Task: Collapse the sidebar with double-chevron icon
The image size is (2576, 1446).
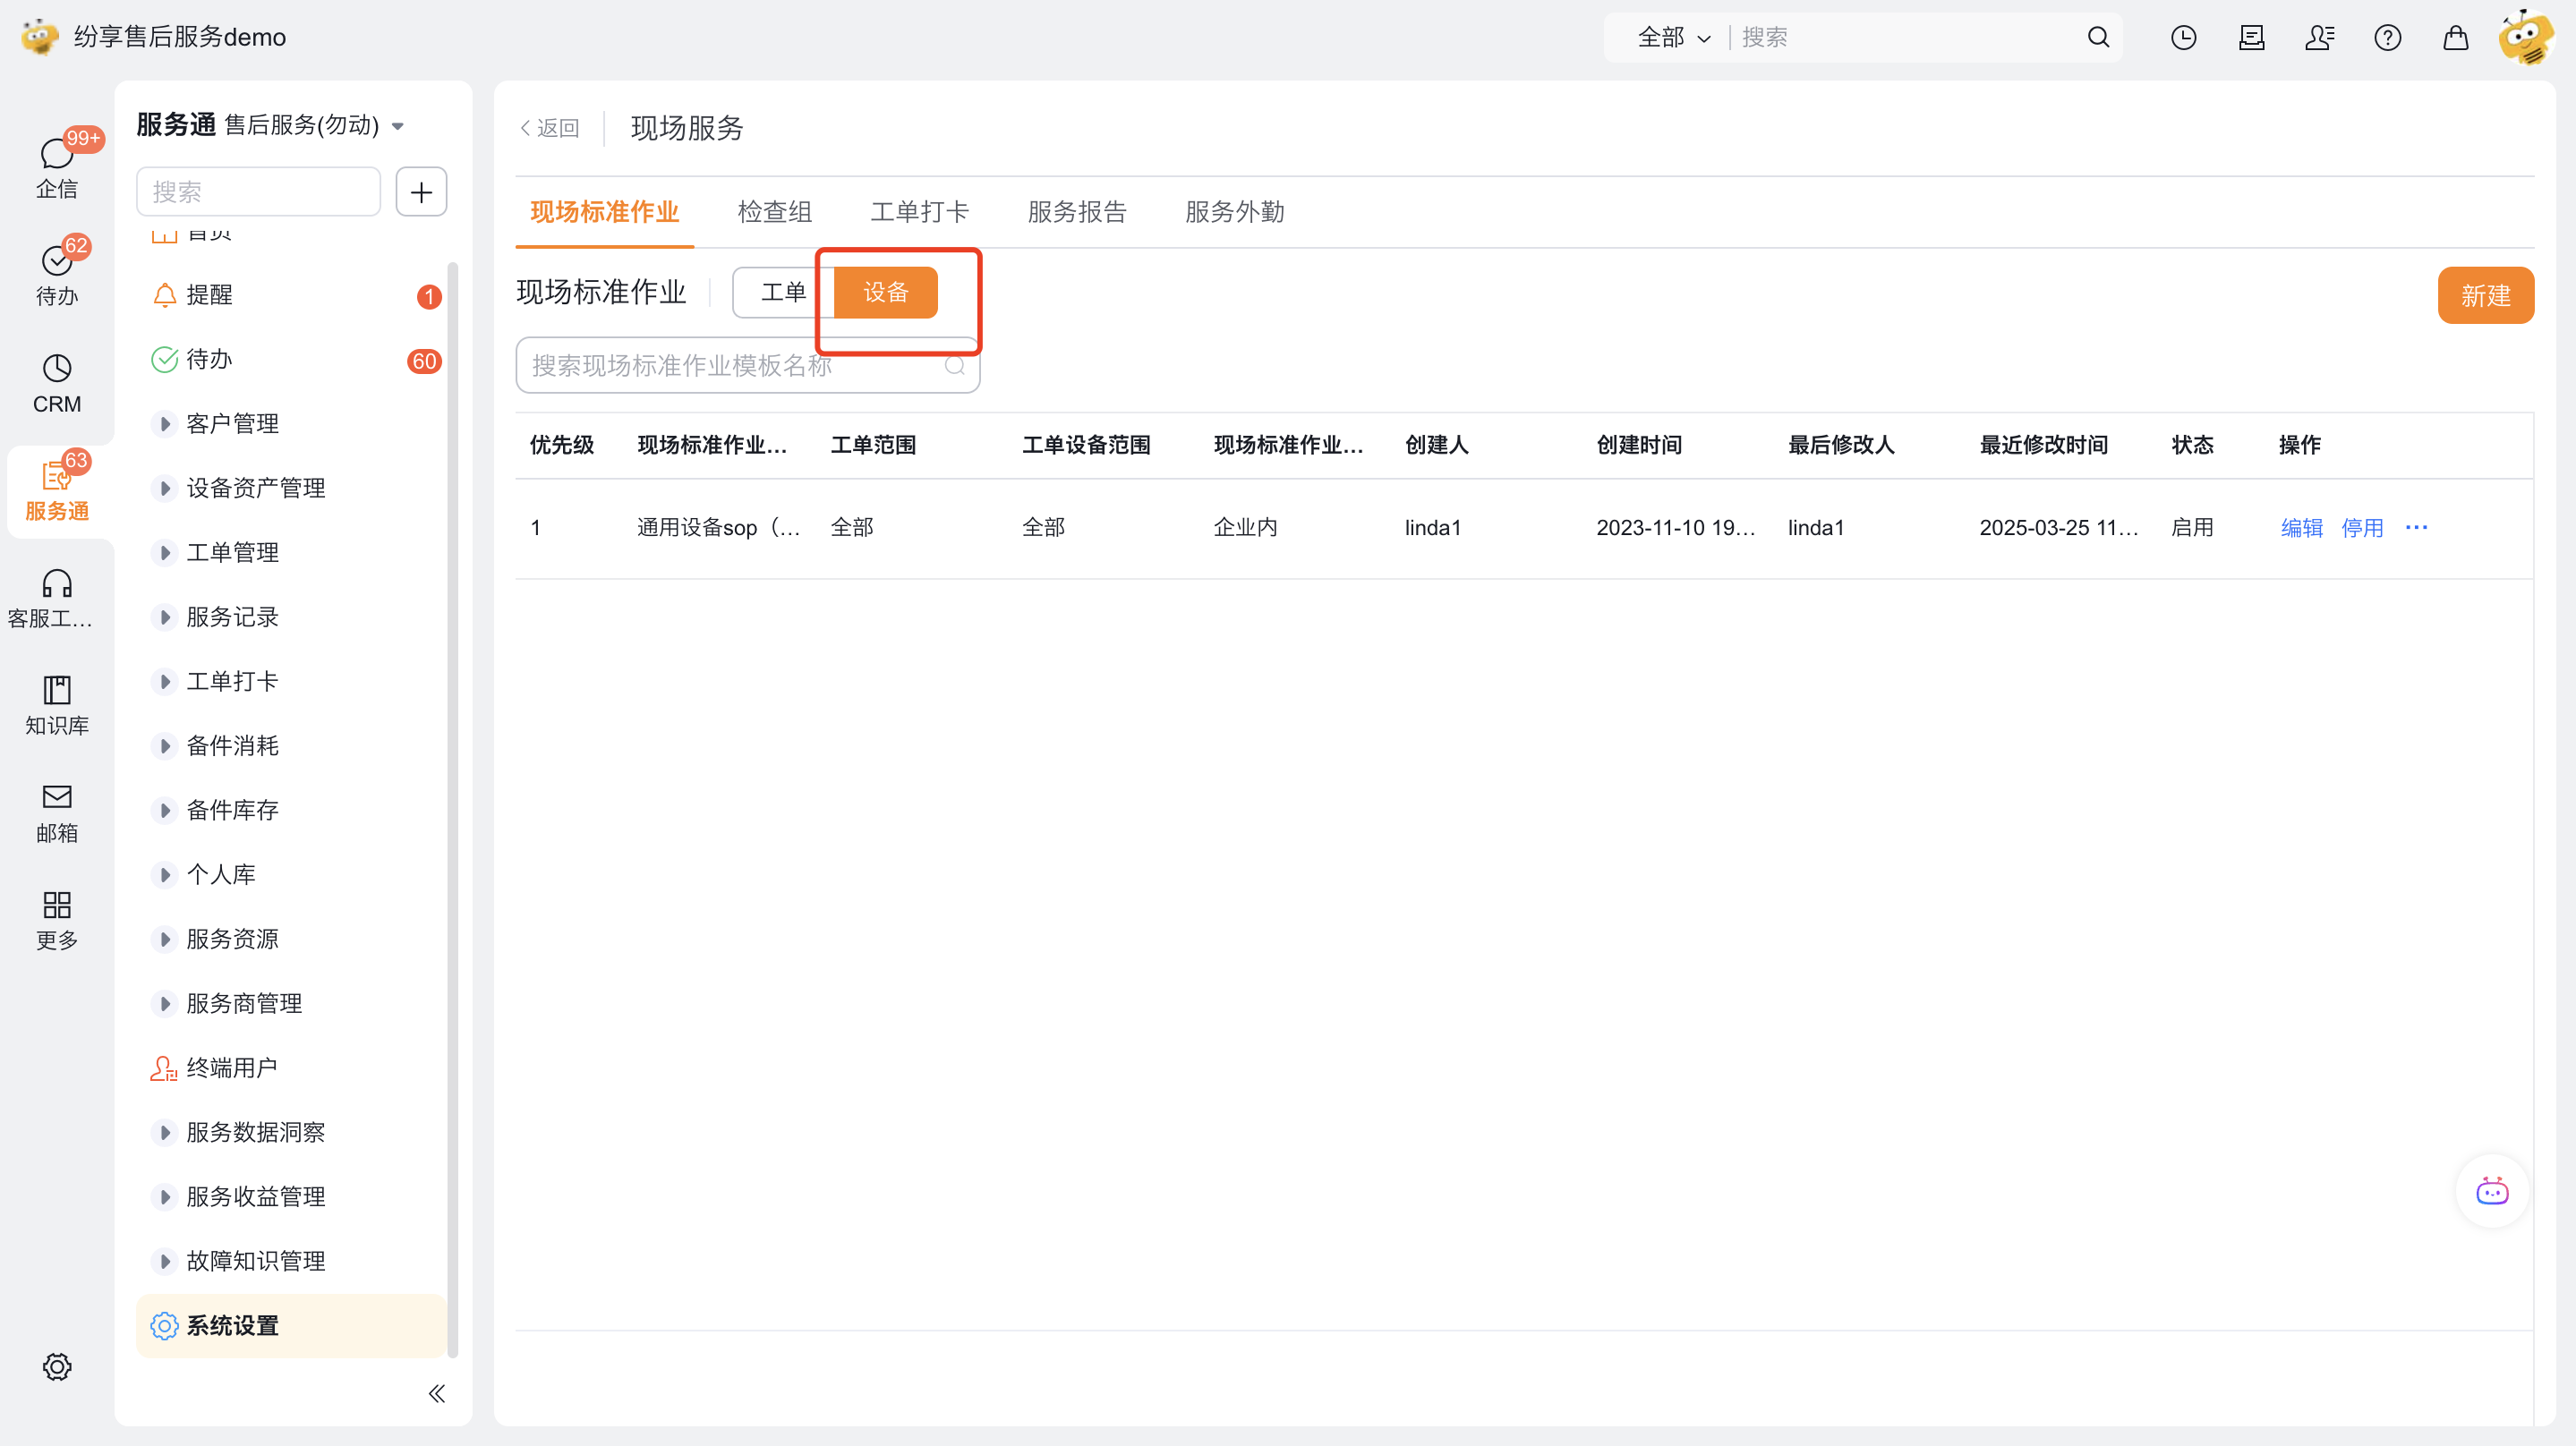Action: (436, 1393)
